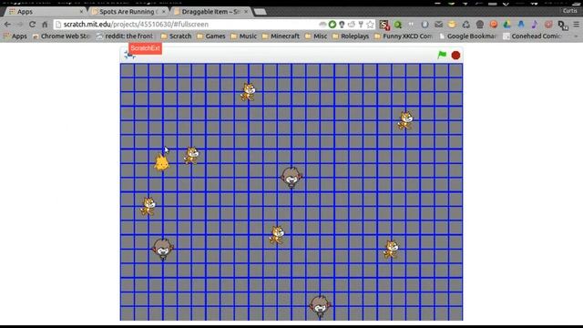Click the yellow faceless cat sprite

(x=162, y=162)
